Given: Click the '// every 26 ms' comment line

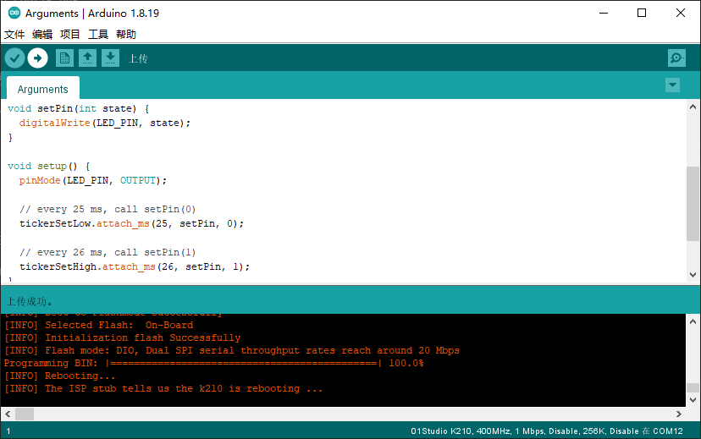Looking at the screenshot, I should (x=108, y=252).
